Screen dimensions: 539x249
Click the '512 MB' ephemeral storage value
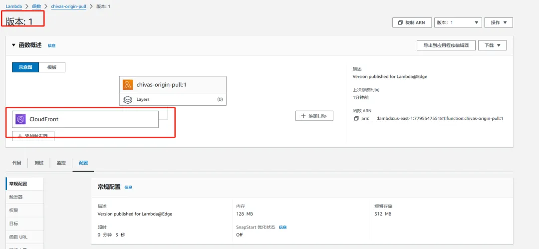tap(383, 214)
